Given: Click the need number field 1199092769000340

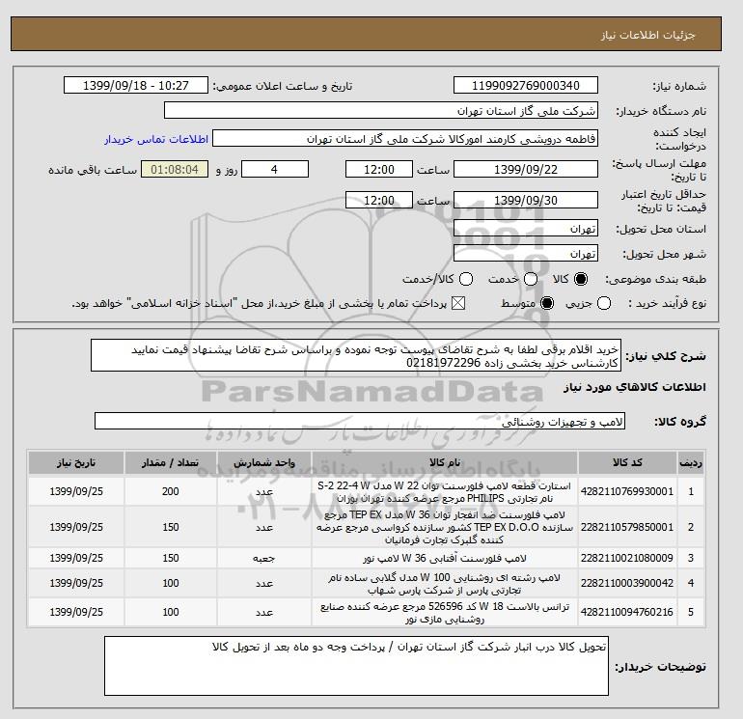Looking at the screenshot, I should (x=526, y=85).
